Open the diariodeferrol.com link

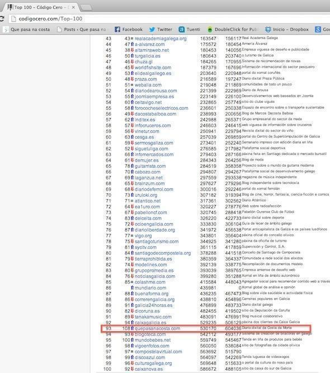click(154, 190)
